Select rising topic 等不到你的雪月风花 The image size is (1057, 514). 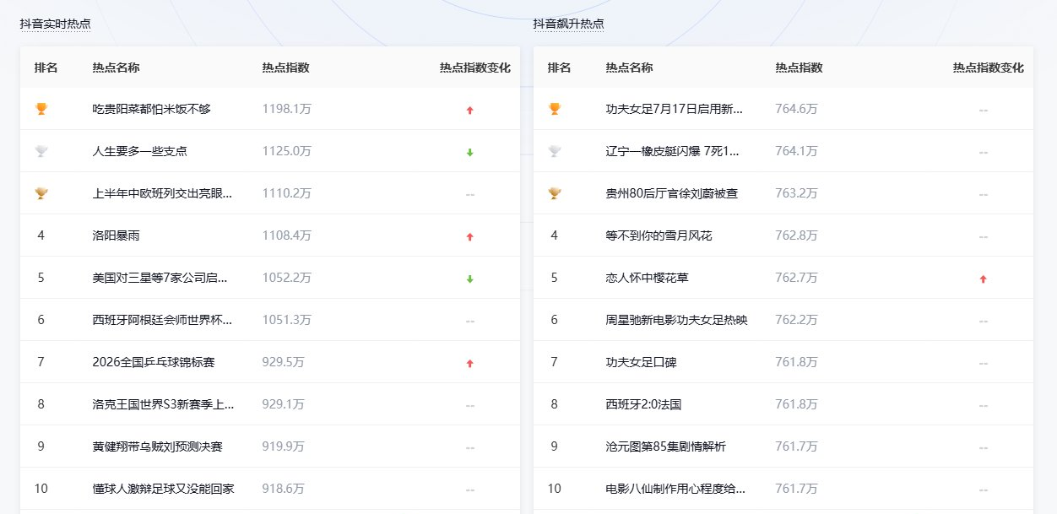pyautogui.click(x=659, y=235)
